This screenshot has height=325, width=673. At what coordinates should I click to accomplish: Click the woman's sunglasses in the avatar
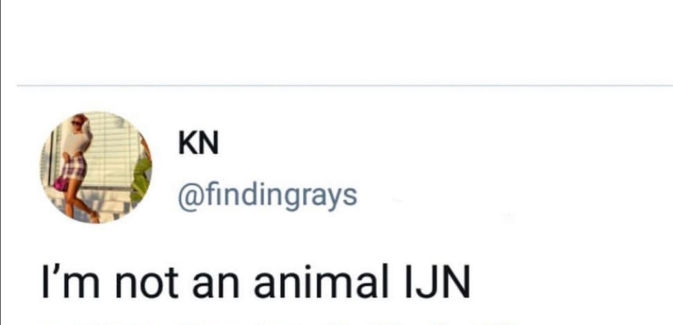click(x=77, y=124)
